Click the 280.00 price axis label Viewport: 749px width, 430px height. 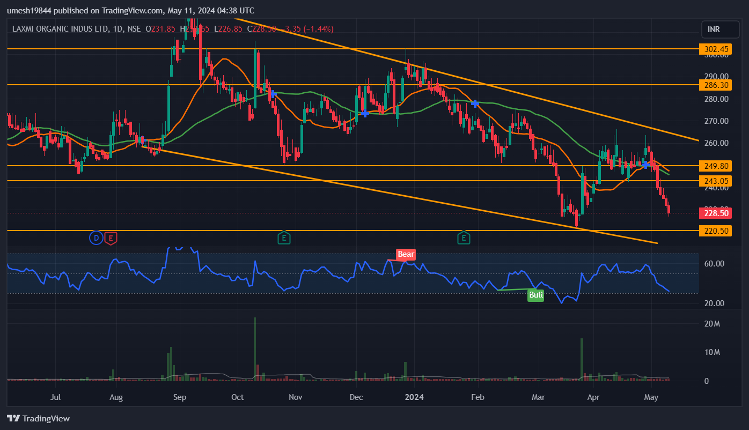716,99
